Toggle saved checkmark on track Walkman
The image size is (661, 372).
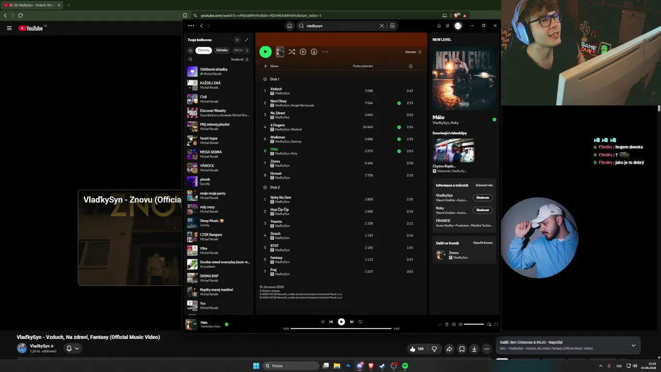(399, 139)
